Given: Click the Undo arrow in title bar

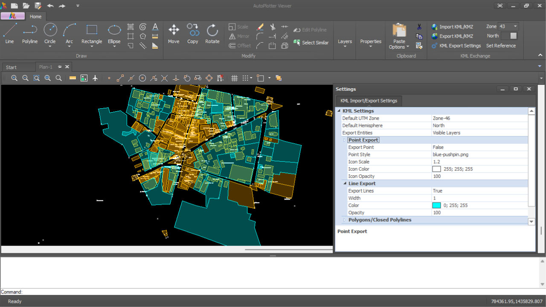Looking at the screenshot, I should (50, 6).
